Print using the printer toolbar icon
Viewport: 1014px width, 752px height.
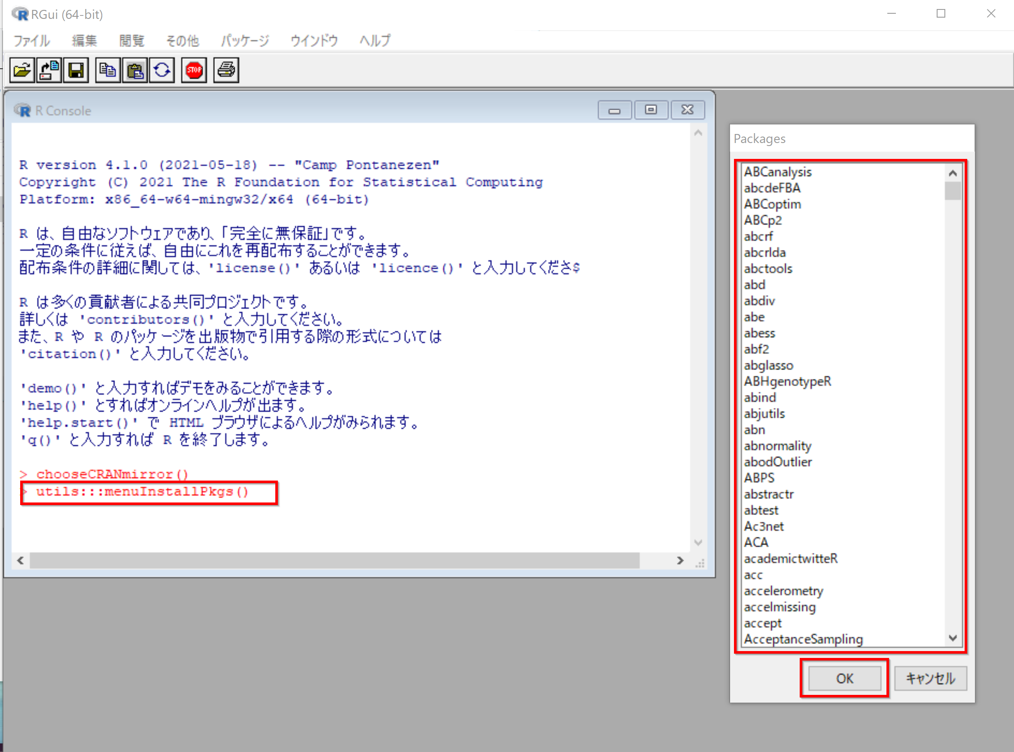coord(226,70)
